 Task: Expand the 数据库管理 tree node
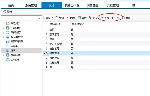click(x=3, y=37)
